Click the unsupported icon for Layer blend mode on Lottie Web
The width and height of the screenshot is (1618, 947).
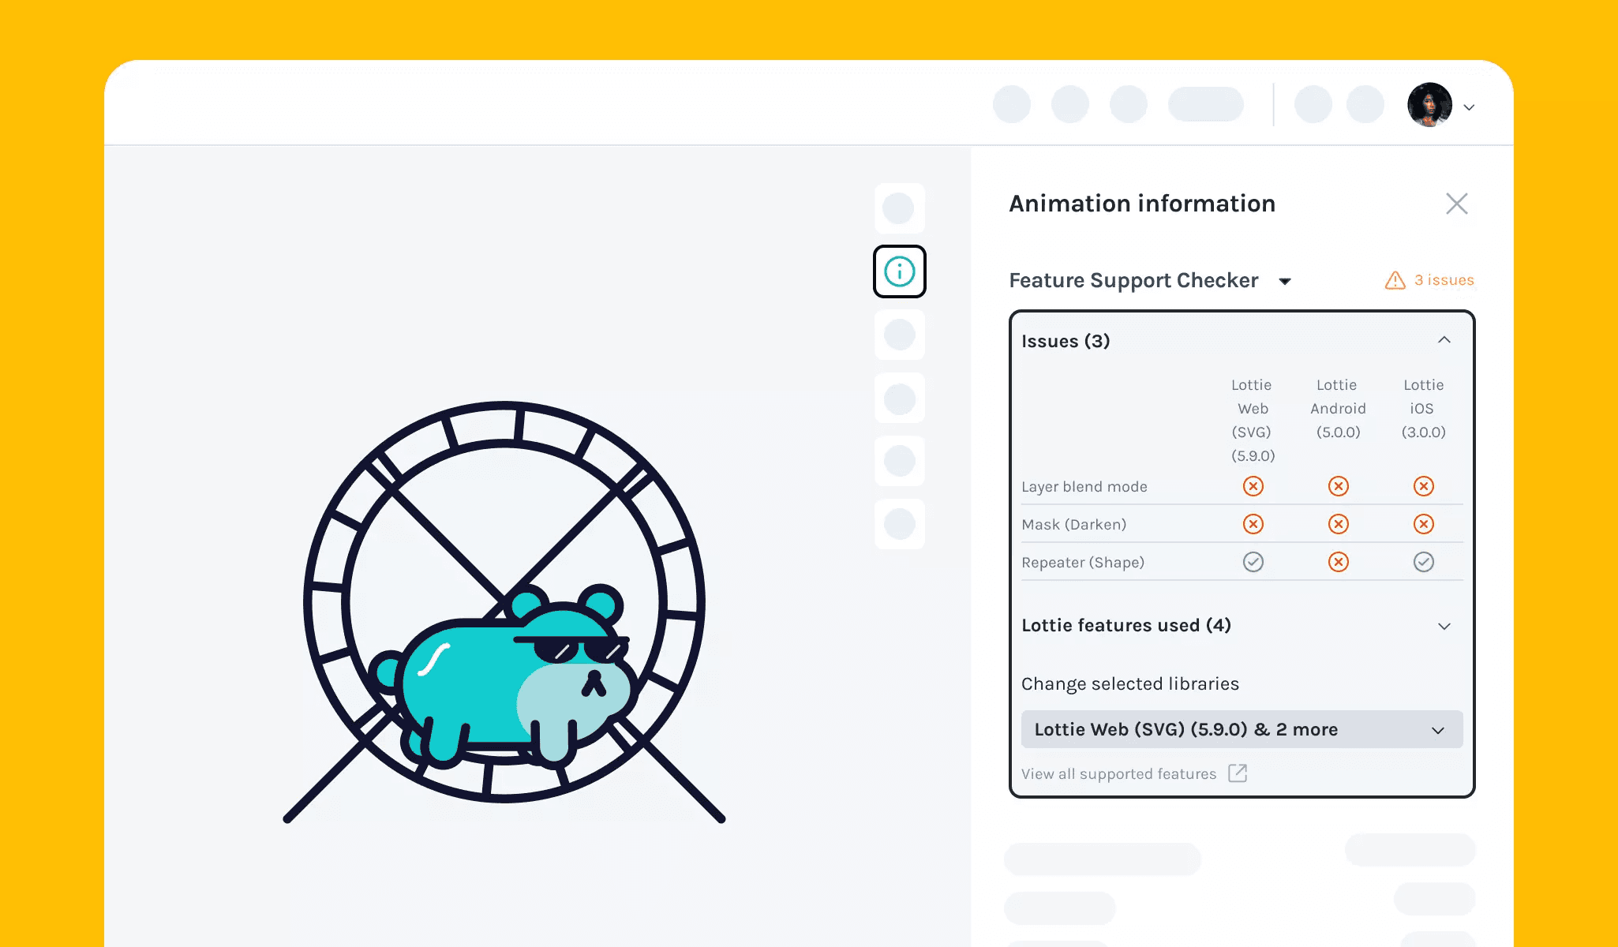click(x=1253, y=486)
